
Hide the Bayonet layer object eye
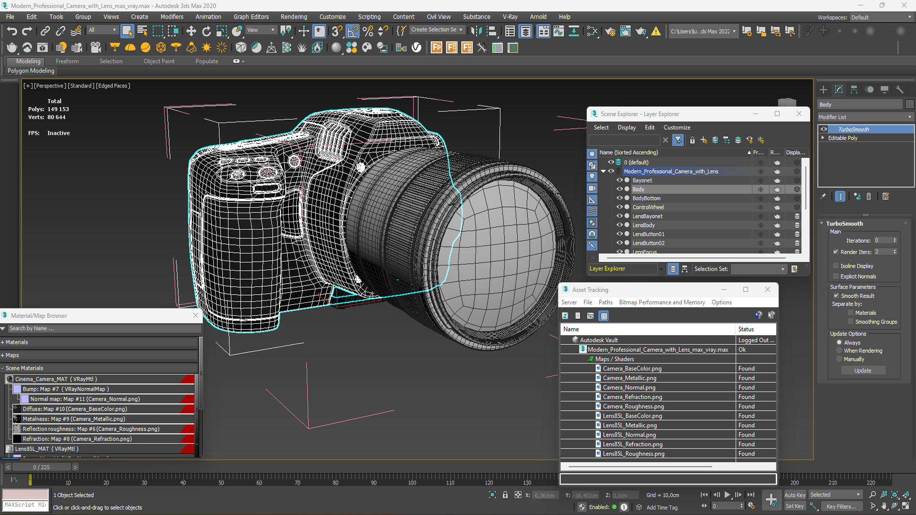[x=619, y=180]
